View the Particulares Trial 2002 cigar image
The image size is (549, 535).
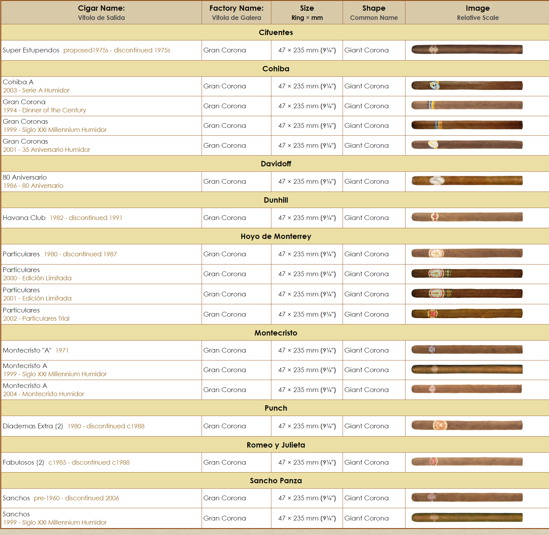click(x=467, y=314)
